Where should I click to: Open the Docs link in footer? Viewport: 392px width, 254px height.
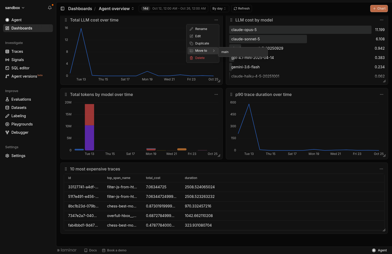coord(90,250)
